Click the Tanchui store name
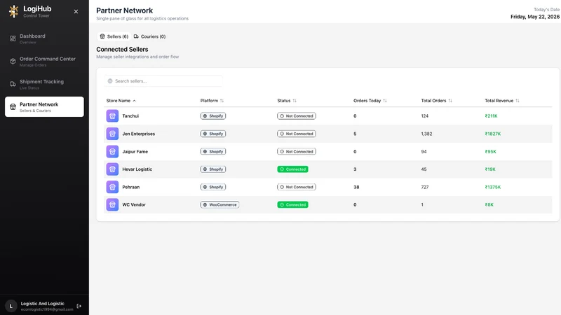Image resolution: width=561 pixels, height=315 pixels. 130,116
